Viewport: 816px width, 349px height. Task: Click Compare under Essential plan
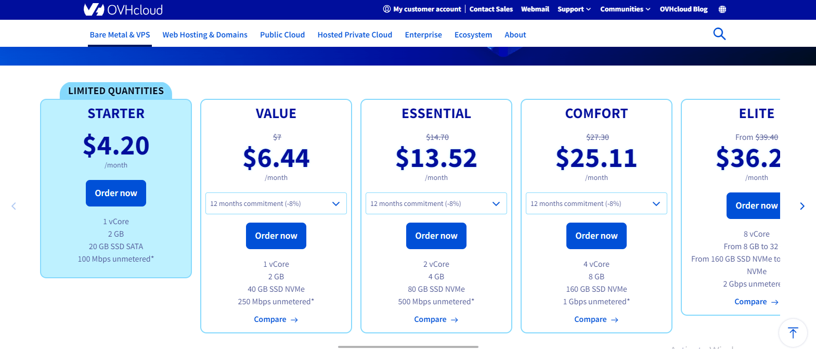tap(436, 319)
